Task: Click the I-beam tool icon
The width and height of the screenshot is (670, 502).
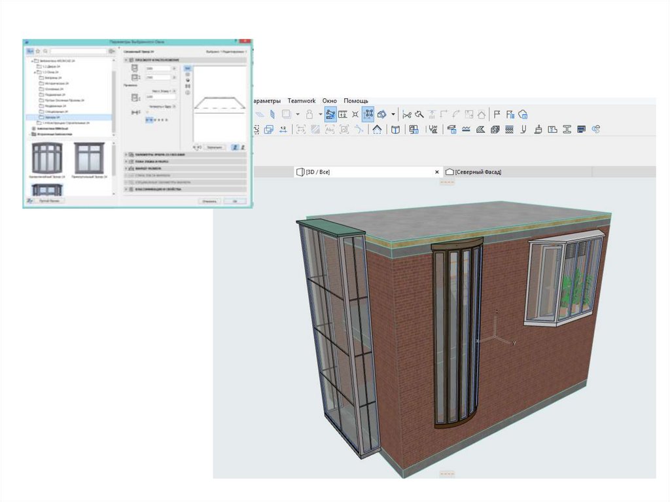Action: [x=567, y=130]
